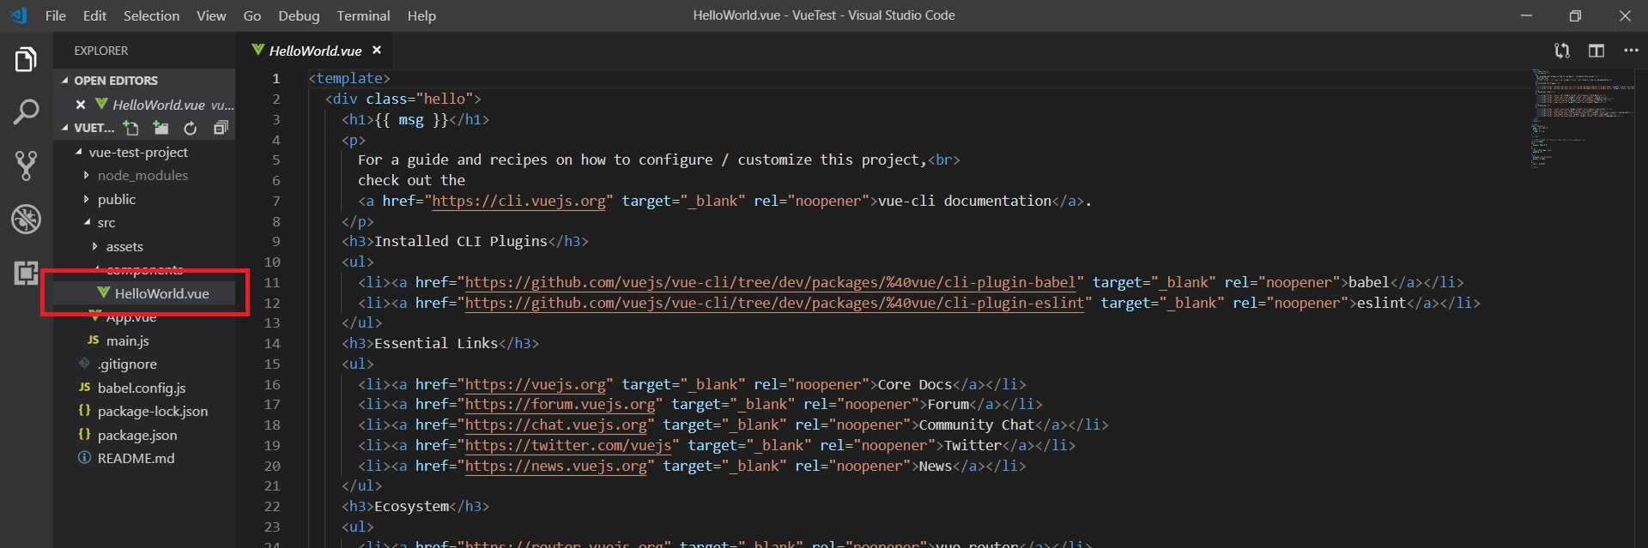Select HelloWorld.vue in the file tree
This screenshot has width=1648, height=548.
144,293
